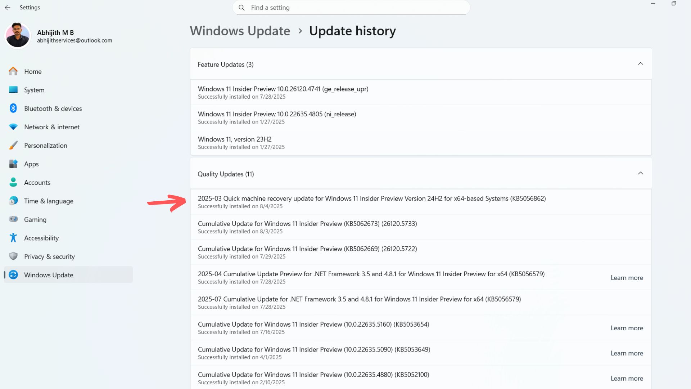
Task: Collapse the Feature Updates section
Action: (x=641, y=64)
